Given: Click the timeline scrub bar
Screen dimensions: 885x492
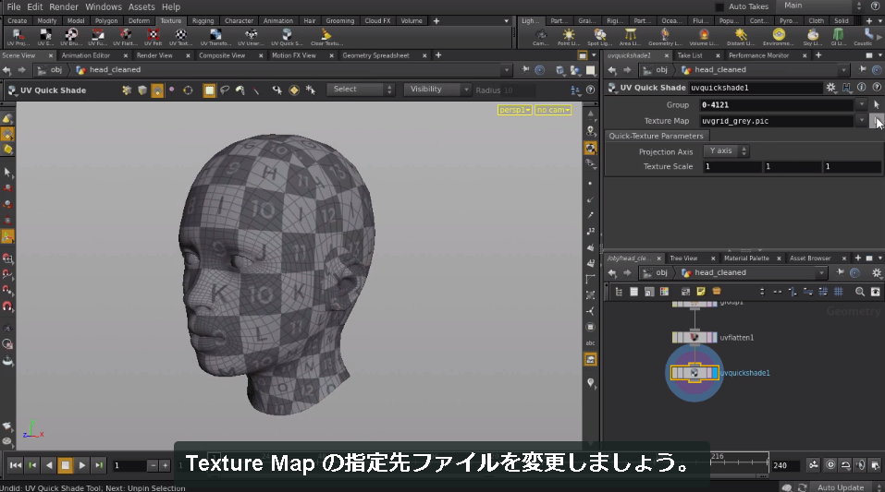Looking at the screenshot, I should [740, 461].
